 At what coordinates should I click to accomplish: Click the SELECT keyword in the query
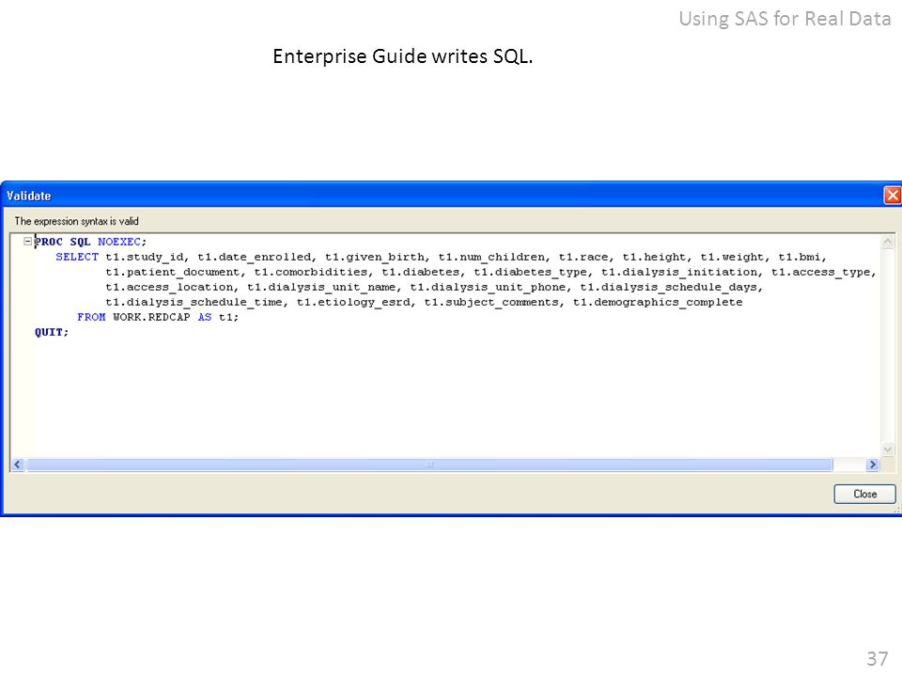point(77,257)
